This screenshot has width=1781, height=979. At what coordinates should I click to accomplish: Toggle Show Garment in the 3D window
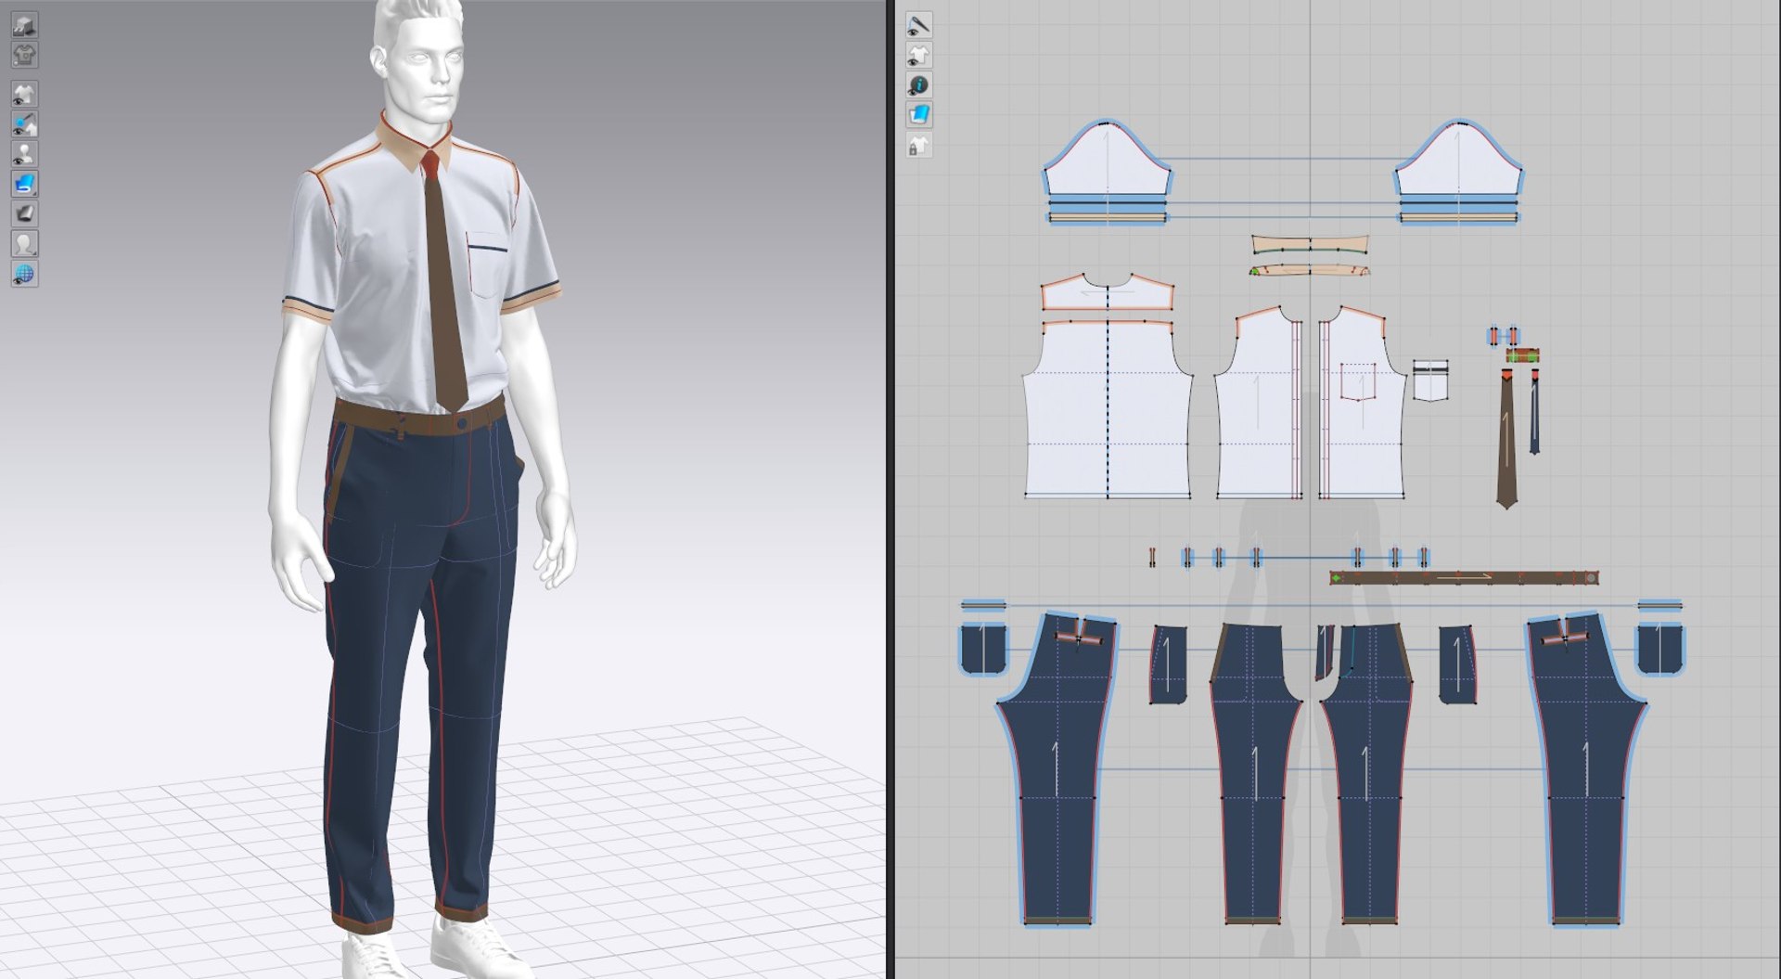(24, 94)
